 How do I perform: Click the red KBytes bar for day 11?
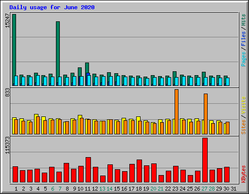pyautogui.click(x=88, y=170)
